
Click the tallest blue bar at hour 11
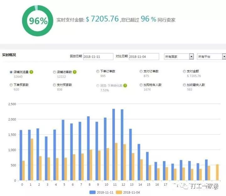coord(114,145)
